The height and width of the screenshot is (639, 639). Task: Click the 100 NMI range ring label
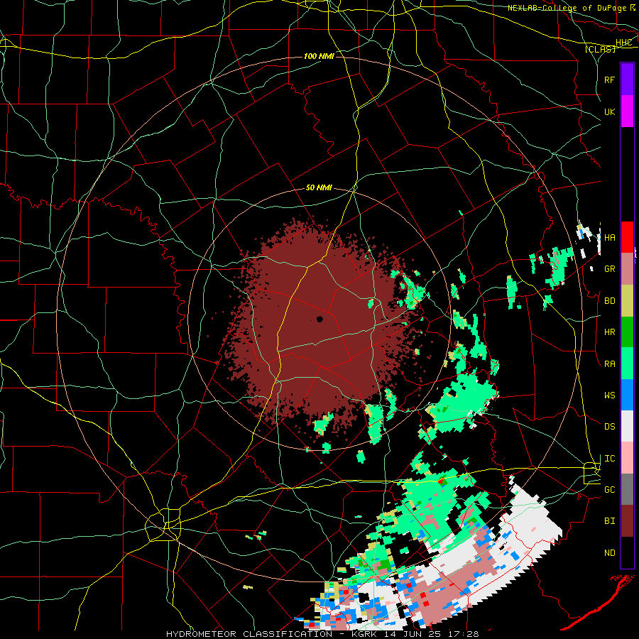click(319, 56)
